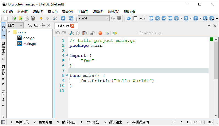The height and width of the screenshot is (126, 219).
Task: Click the overlapping windows icon in folder panel
Action: click(x=36, y=25)
